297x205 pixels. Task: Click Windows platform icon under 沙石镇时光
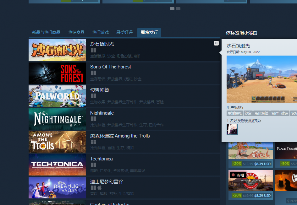coord(93,50)
